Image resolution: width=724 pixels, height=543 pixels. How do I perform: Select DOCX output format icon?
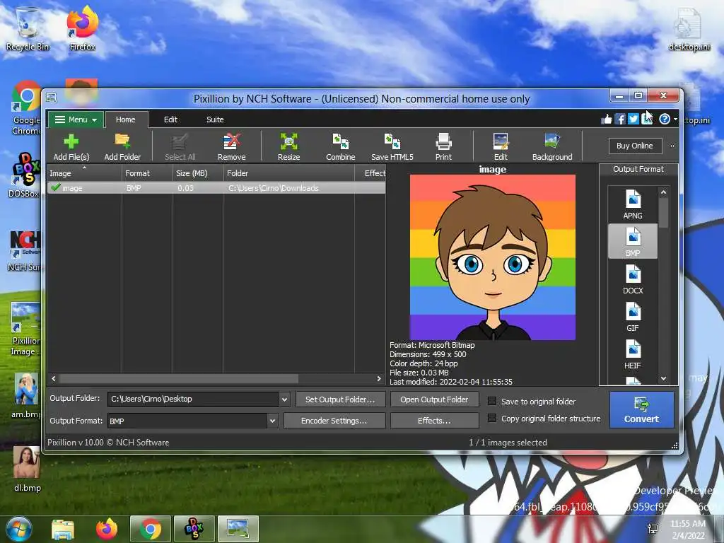[633, 279]
